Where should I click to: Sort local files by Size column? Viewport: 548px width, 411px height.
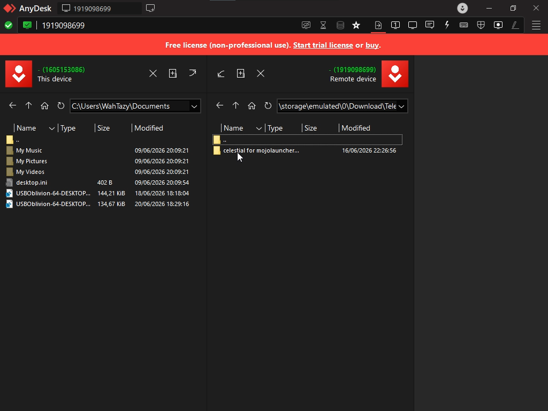(103, 128)
